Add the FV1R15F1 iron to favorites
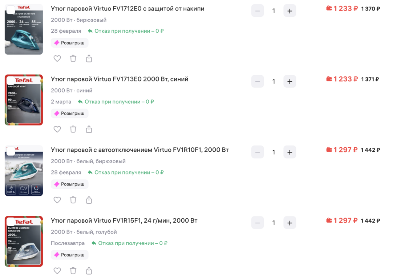This screenshot has width=396, height=279. click(57, 270)
